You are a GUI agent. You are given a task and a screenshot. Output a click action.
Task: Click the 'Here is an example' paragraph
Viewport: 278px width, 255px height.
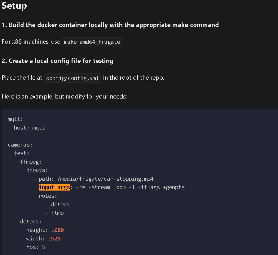point(64,96)
